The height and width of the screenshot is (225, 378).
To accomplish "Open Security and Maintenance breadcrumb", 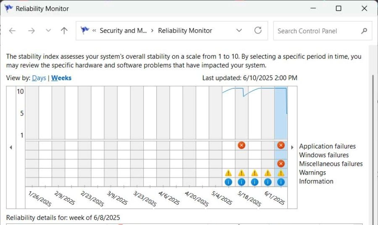I will point(123,31).
